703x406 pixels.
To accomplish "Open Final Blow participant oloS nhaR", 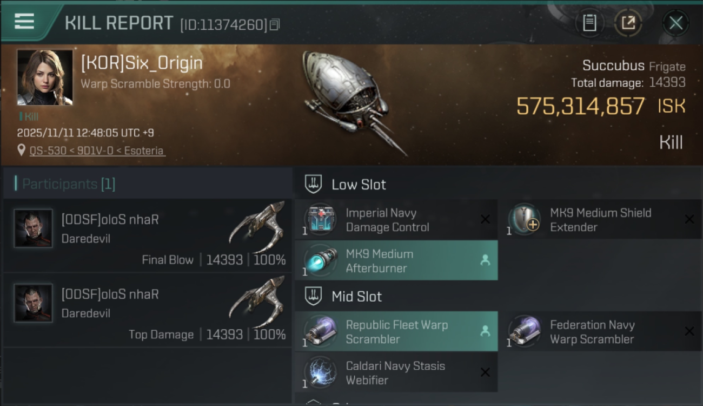I will [147, 235].
